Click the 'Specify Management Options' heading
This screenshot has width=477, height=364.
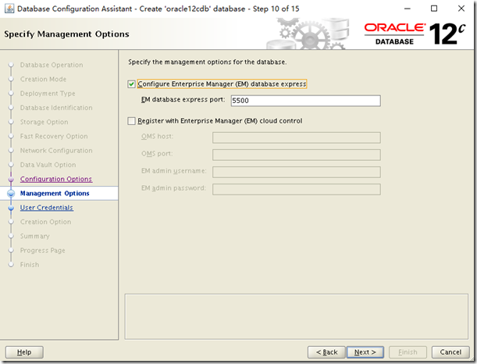click(66, 34)
